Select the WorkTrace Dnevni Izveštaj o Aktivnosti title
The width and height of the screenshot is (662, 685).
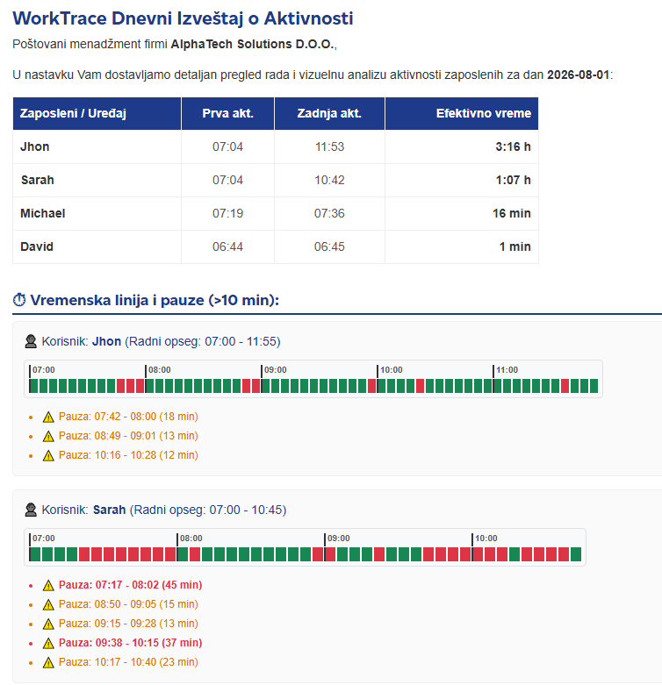click(x=183, y=18)
